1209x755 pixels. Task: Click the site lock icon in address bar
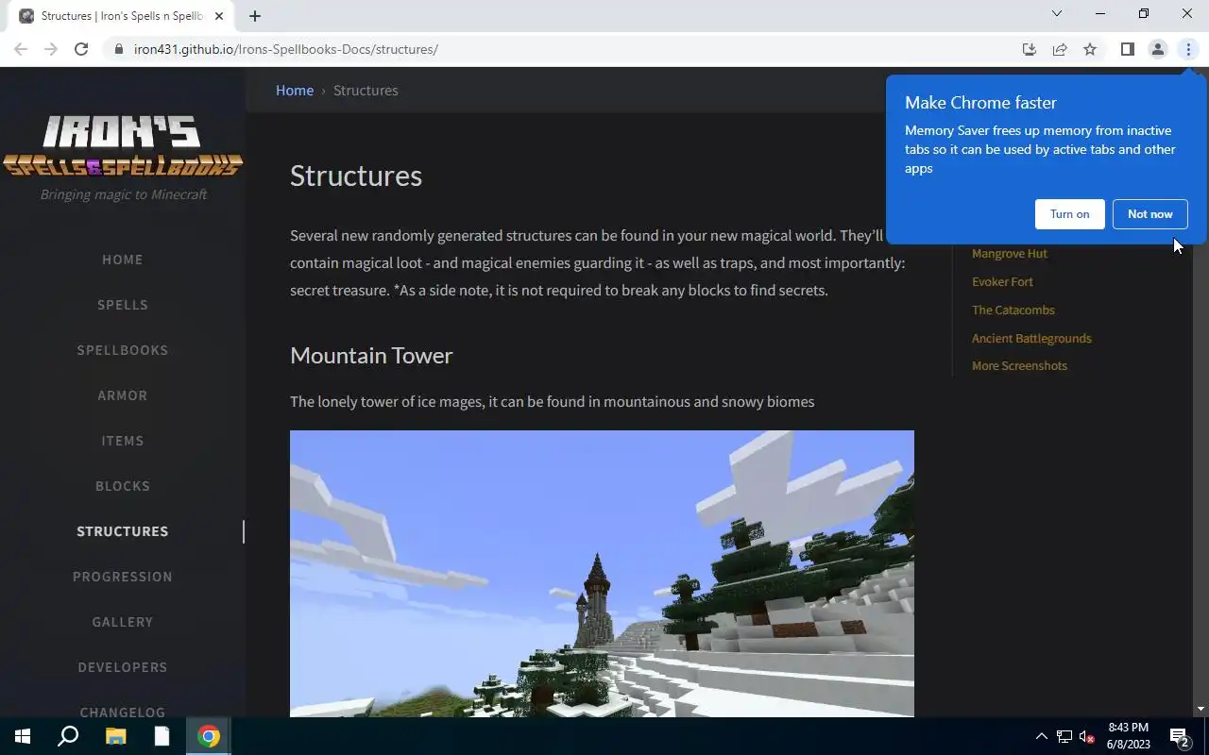[x=118, y=49]
